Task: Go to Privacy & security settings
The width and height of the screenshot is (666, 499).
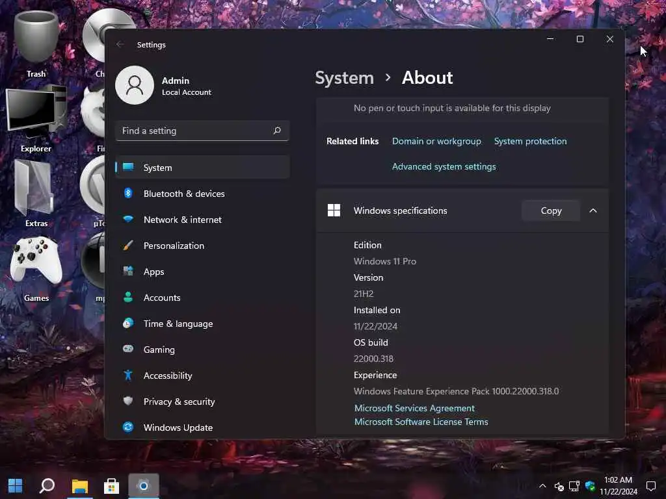Action: point(203,402)
